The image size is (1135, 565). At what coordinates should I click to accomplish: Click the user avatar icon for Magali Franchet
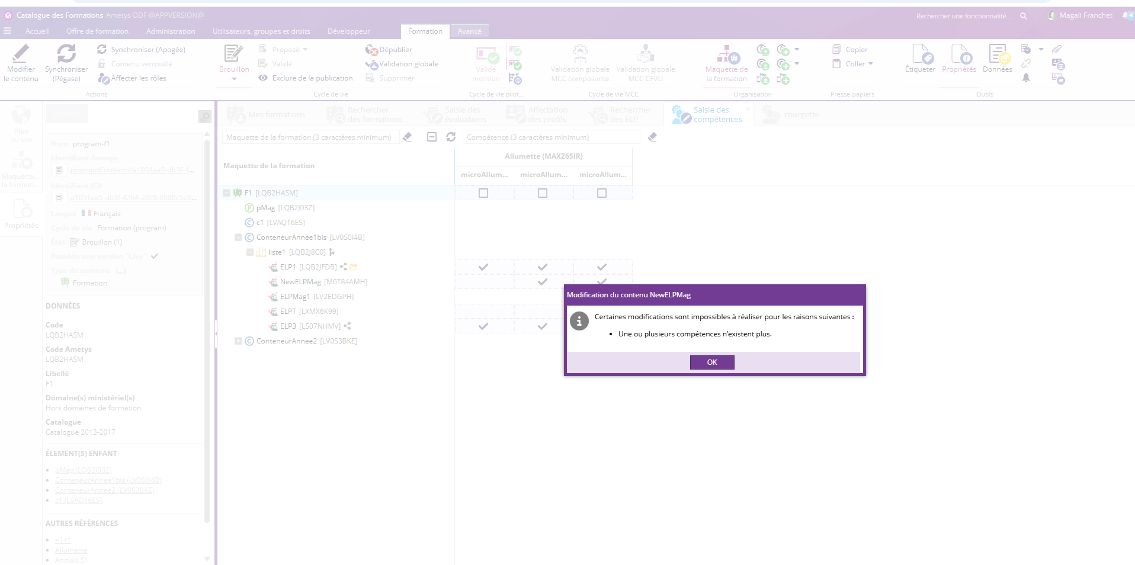tap(1052, 15)
